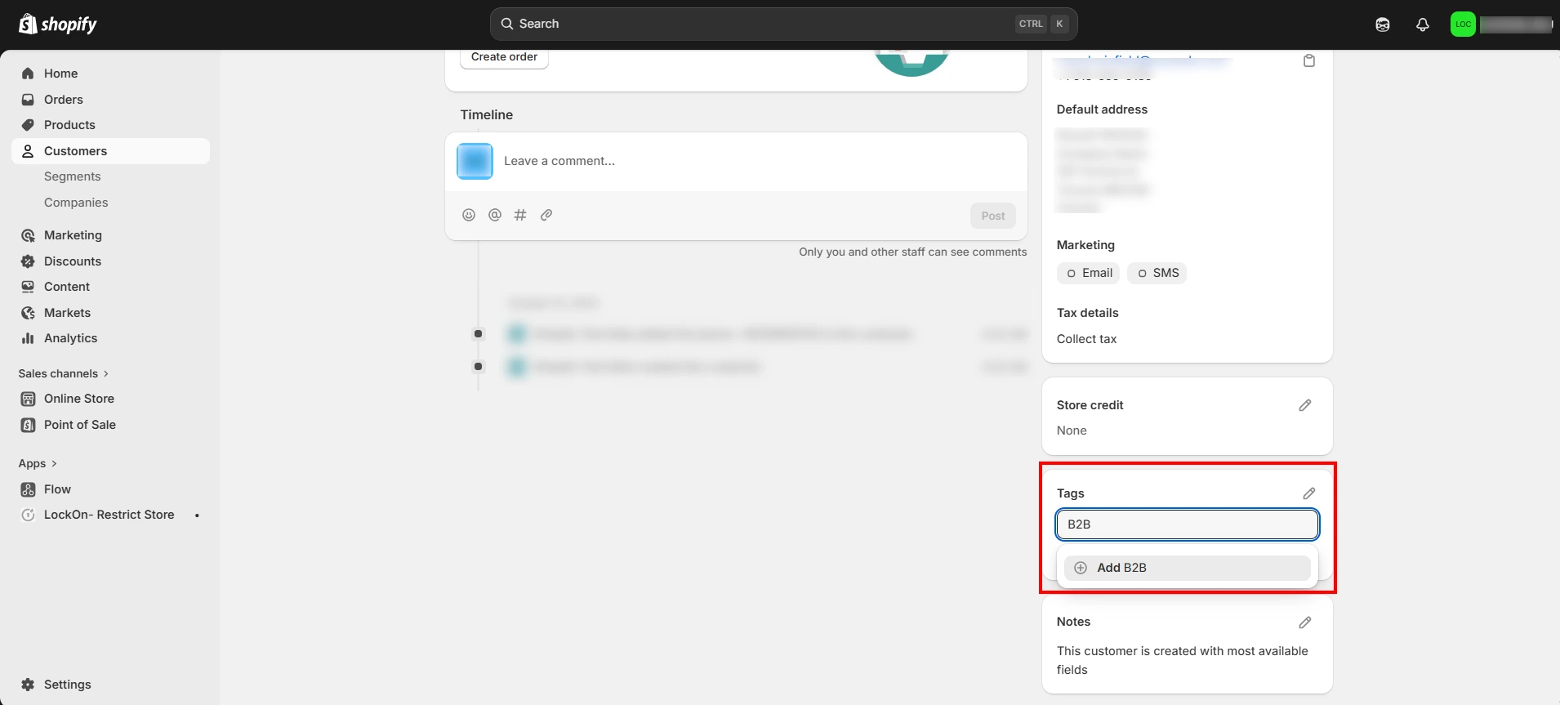Viewport: 1560px width, 705px height.
Task: Add a hashtag reference to comment
Action: [x=520, y=215]
